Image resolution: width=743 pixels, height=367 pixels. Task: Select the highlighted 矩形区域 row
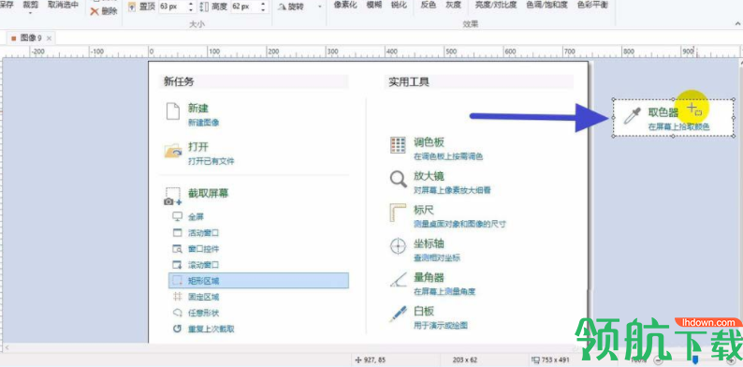pyautogui.click(x=258, y=281)
